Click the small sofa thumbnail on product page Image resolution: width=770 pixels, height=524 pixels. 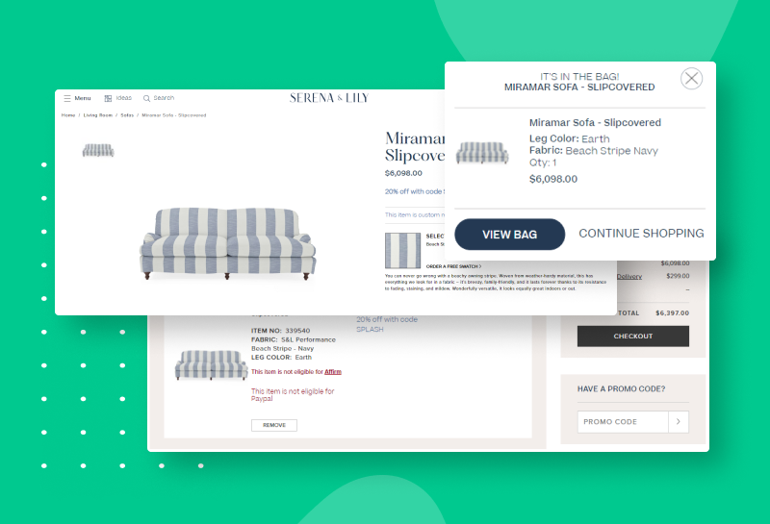[x=98, y=150]
